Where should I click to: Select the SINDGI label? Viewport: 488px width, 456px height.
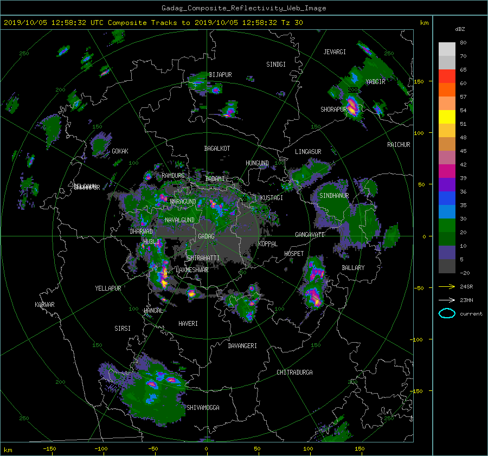tap(276, 65)
